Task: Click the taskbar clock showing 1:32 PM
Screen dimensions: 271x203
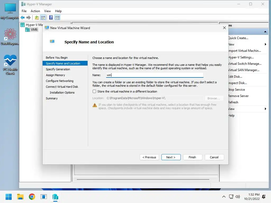Action: [x=252, y=197]
